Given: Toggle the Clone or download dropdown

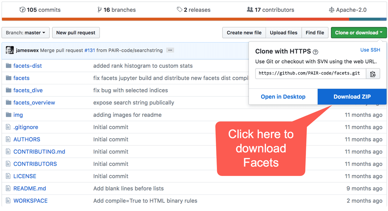Looking at the screenshot, I should pyautogui.click(x=358, y=33).
